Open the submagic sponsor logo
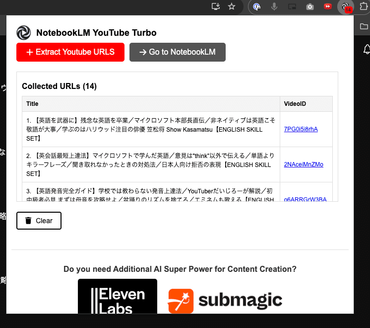The width and height of the screenshot is (370, 328). pos(225,300)
